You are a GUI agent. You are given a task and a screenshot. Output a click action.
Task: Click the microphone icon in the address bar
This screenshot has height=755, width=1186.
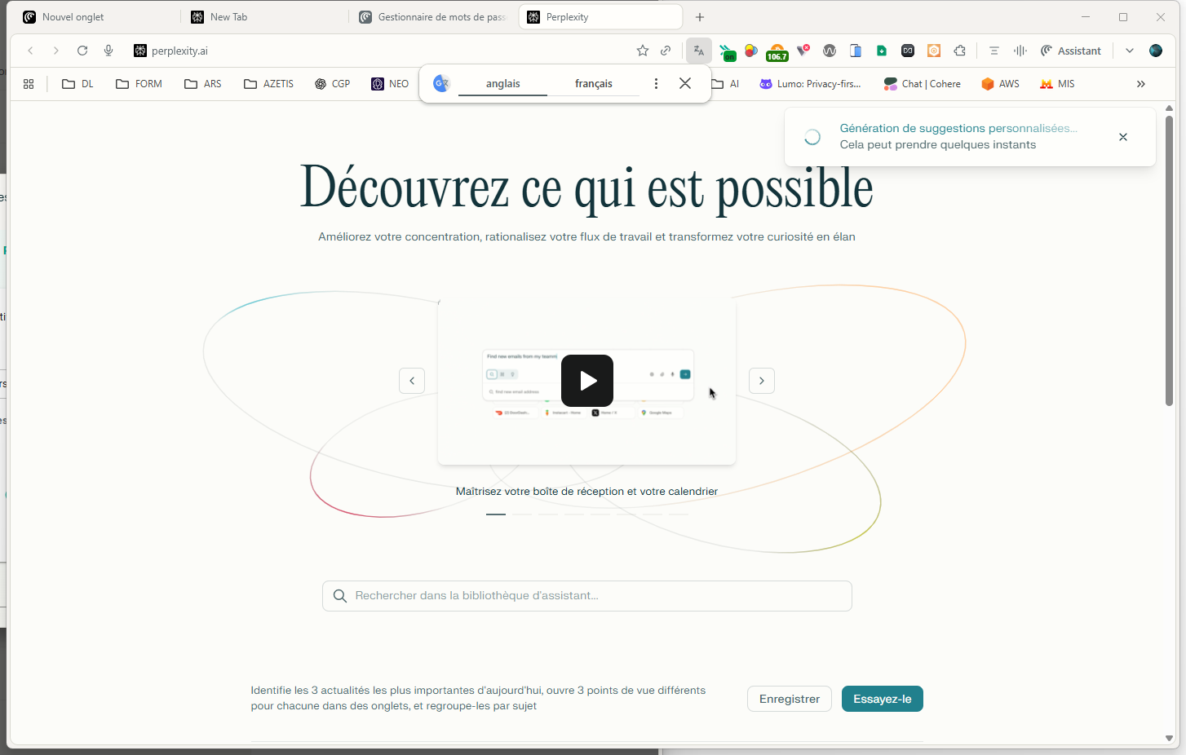coord(108,51)
